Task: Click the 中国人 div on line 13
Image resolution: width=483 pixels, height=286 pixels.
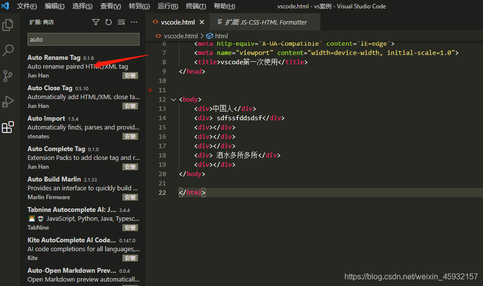Action: coord(225,109)
